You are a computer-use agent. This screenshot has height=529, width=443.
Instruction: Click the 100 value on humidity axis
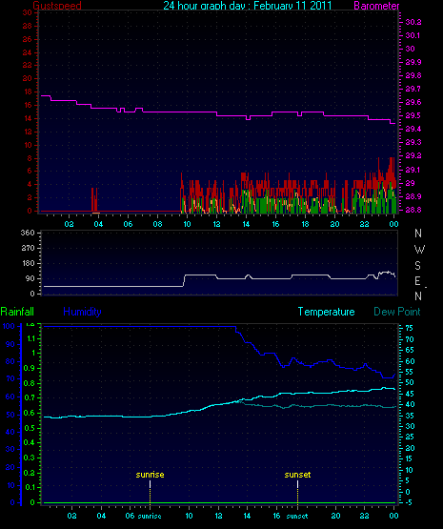pyautogui.click(x=9, y=326)
